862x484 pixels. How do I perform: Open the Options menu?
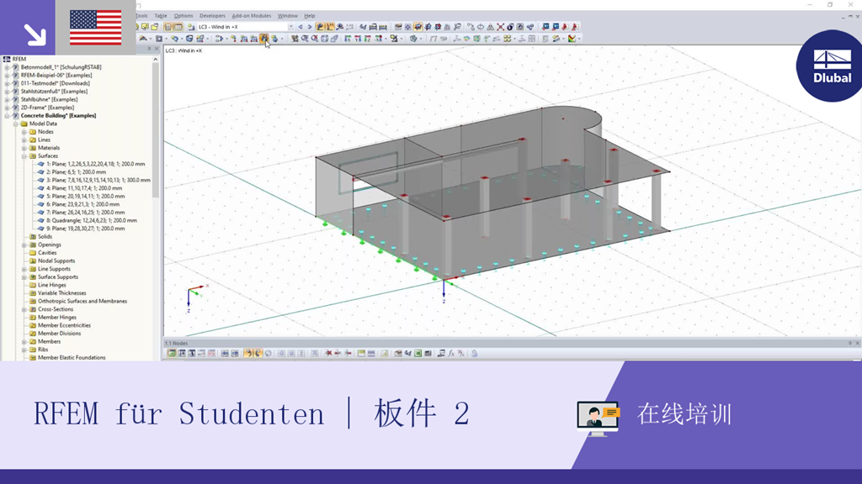[x=184, y=16]
